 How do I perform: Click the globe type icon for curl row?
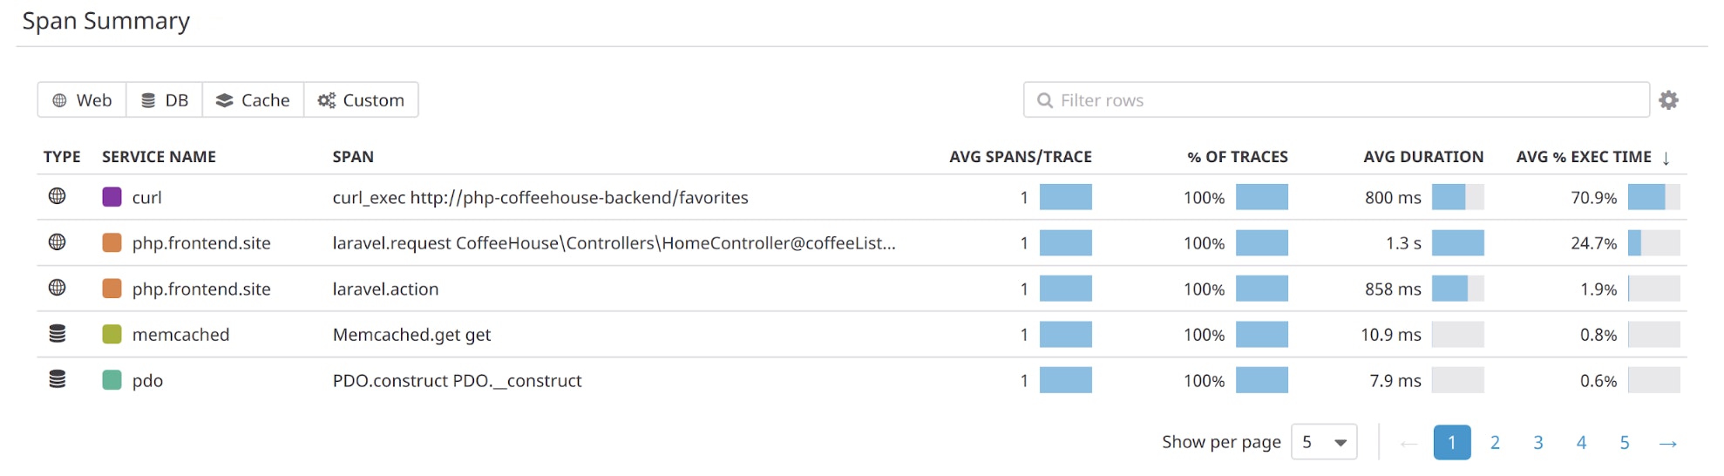(x=57, y=196)
